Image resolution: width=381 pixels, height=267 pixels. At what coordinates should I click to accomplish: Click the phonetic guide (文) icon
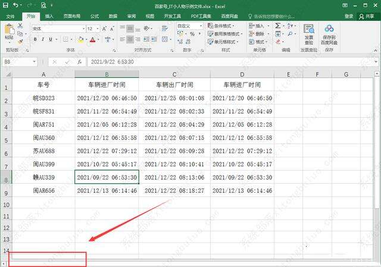coord(108,39)
